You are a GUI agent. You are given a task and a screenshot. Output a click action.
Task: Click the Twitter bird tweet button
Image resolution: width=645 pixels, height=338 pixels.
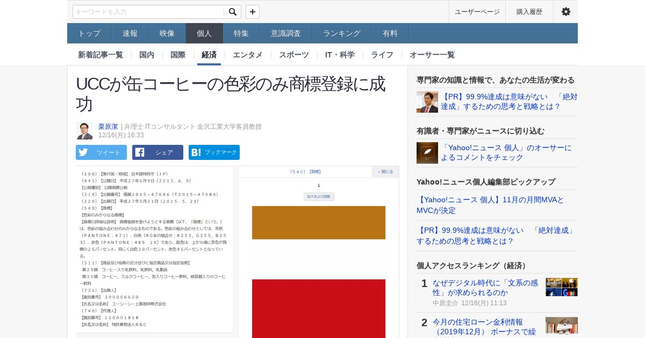click(101, 152)
